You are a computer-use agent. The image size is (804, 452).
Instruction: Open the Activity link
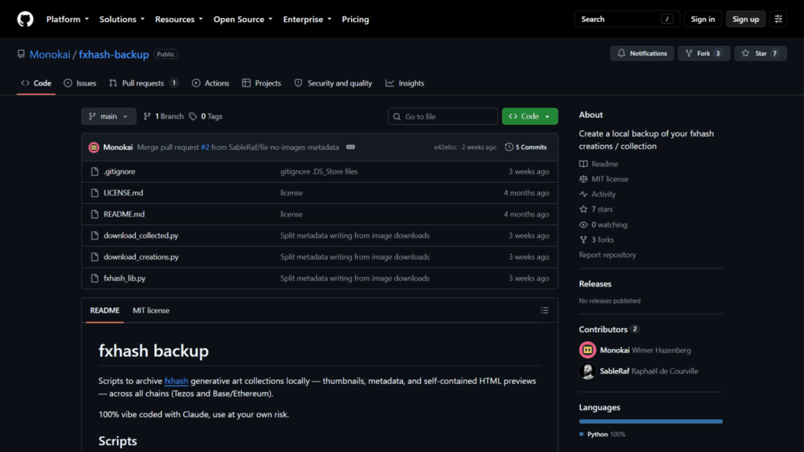[598, 195]
